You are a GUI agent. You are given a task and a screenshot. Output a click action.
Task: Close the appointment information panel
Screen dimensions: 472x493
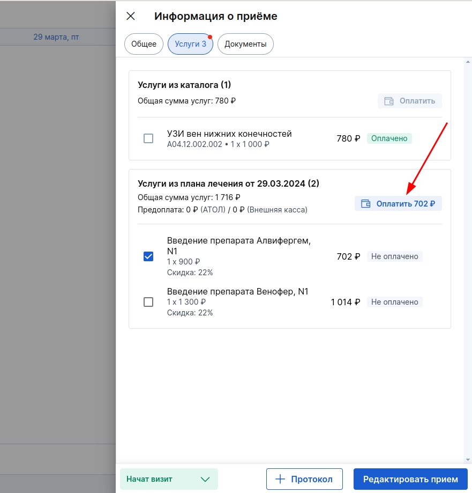click(x=131, y=16)
